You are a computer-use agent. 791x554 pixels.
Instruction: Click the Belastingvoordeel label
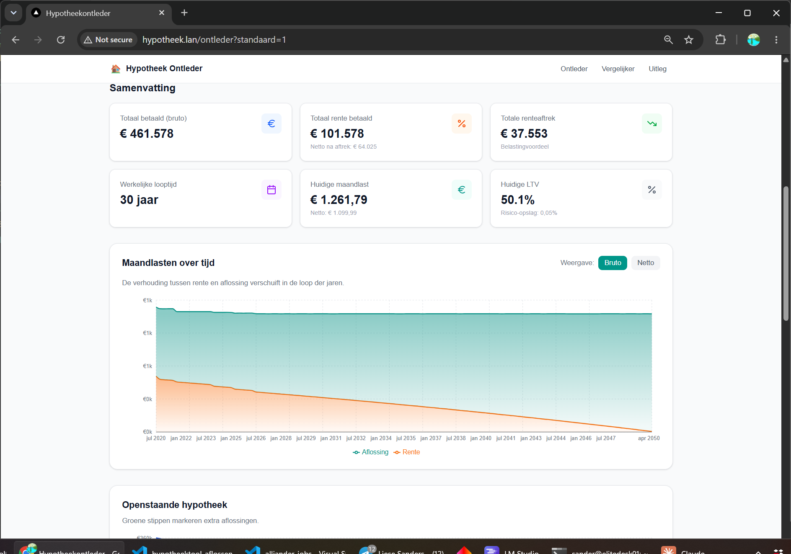click(525, 147)
